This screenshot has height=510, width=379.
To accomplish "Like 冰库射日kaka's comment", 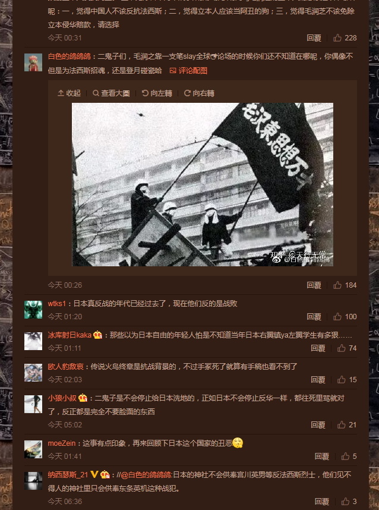I will (347, 348).
